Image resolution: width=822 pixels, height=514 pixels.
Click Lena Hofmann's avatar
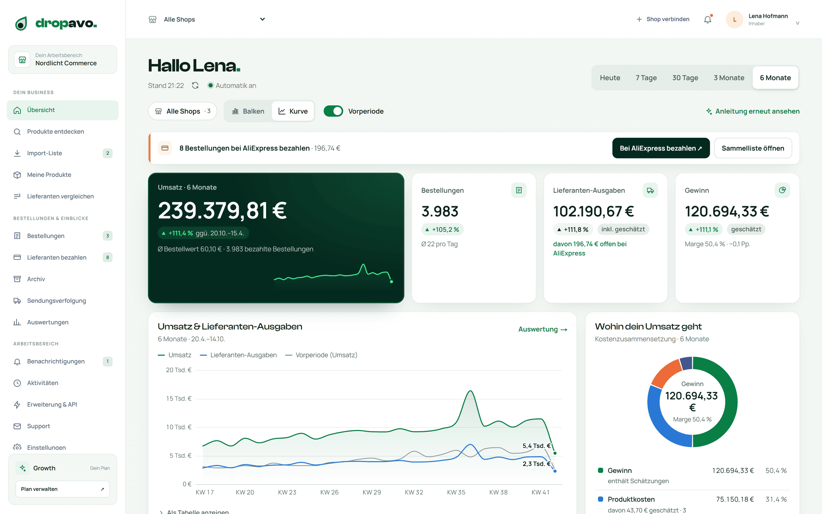(734, 20)
